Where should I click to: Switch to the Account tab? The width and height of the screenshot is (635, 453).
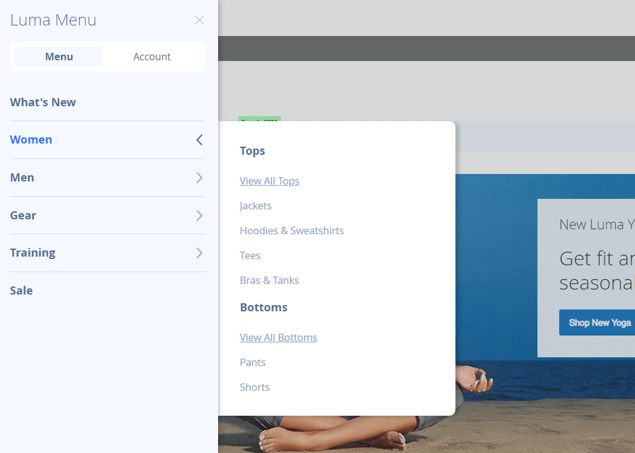tap(152, 57)
